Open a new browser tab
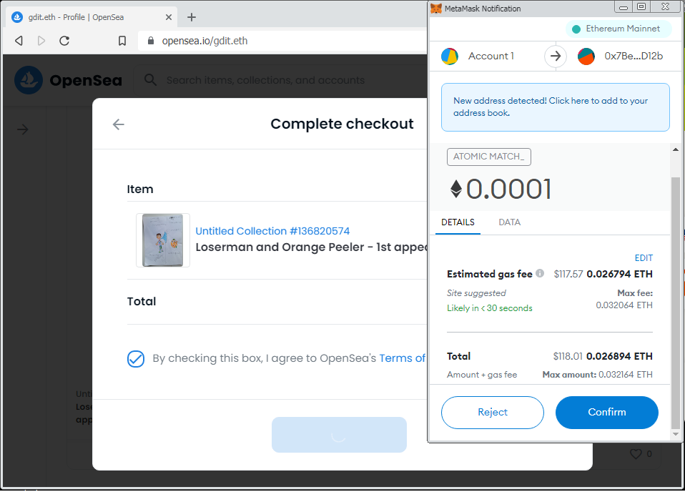 click(192, 17)
